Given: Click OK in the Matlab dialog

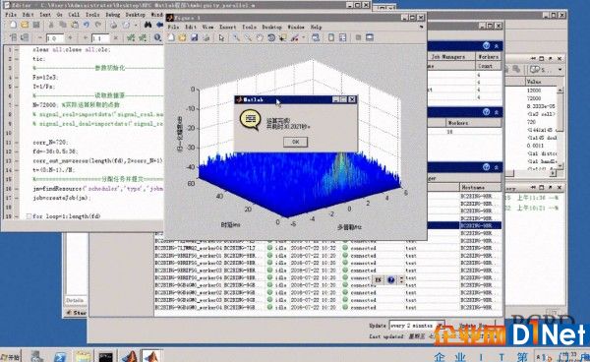Looking at the screenshot, I should [295, 142].
